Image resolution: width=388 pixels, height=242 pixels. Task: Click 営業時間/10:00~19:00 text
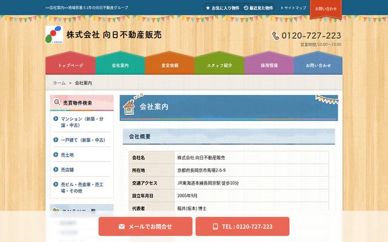321,45
